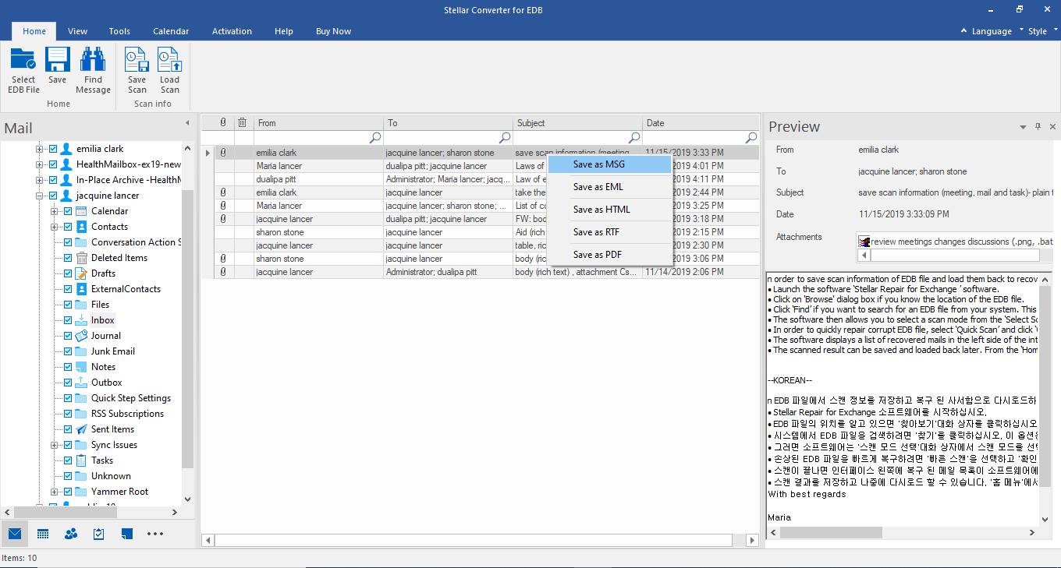Choose Save as PDF from context menu
This screenshot has width=1061, height=568.
[609, 255]
